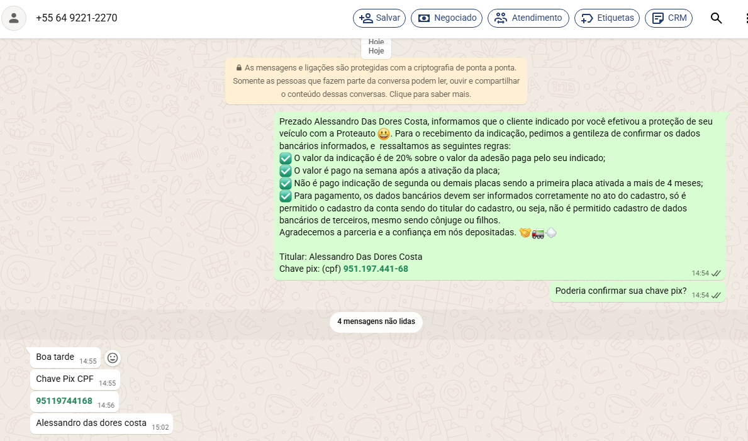This screenshot has width=748, height=441.
Task: Click the Hoje date chip
Action: (376, 51)
